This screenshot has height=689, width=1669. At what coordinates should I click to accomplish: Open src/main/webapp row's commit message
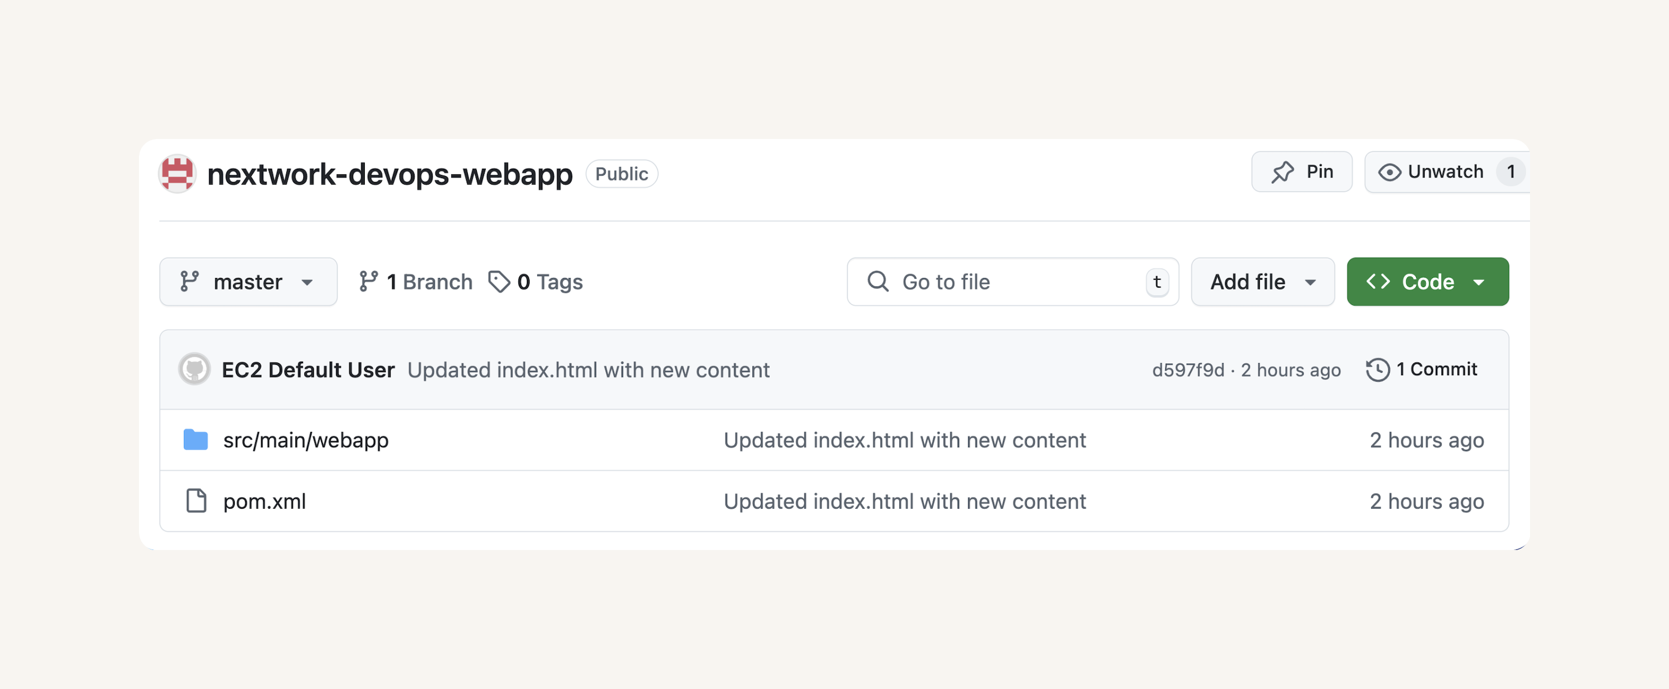click(x=905, y=440)
